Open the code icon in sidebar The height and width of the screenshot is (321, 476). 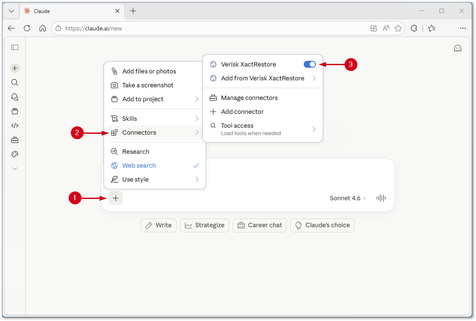coord(14,126)
